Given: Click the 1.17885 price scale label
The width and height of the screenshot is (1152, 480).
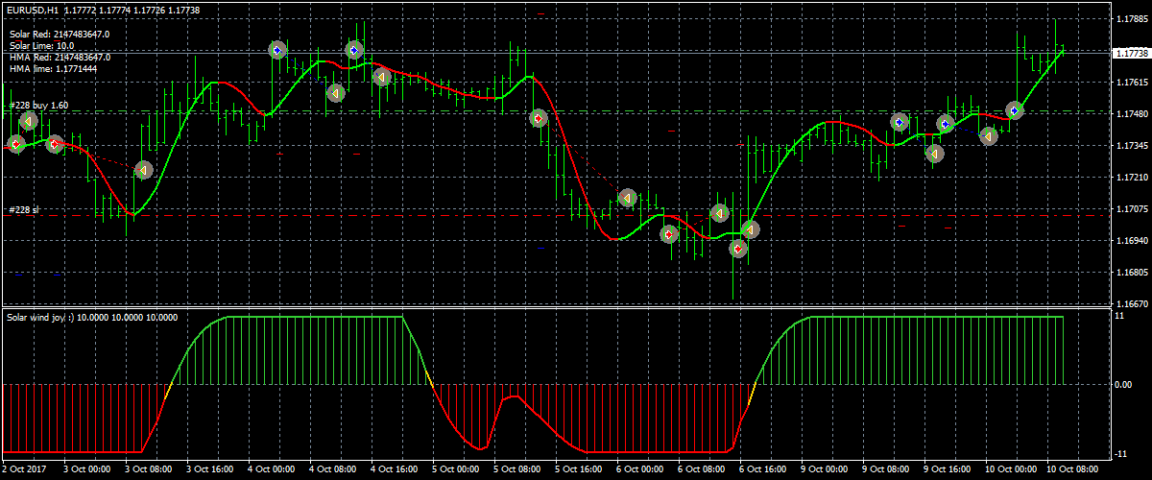Looking at the screenshot, I should pos(1131,19).
